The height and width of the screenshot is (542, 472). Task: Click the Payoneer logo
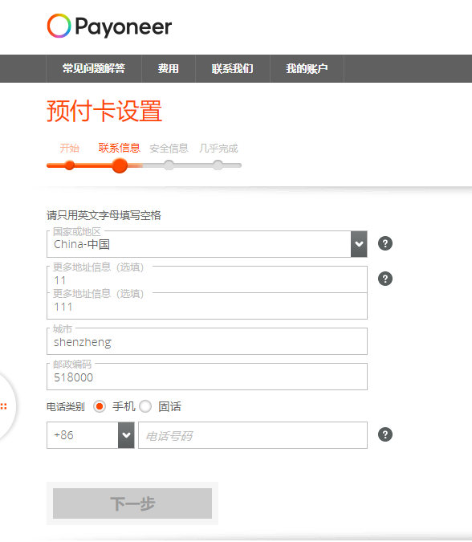[109, 26]
